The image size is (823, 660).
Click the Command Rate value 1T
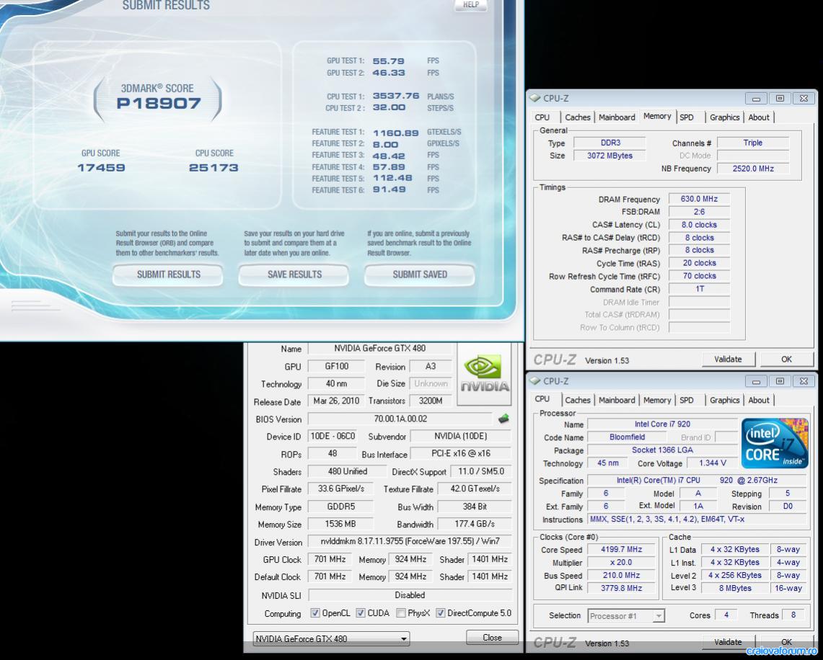[x=699, y=289]
